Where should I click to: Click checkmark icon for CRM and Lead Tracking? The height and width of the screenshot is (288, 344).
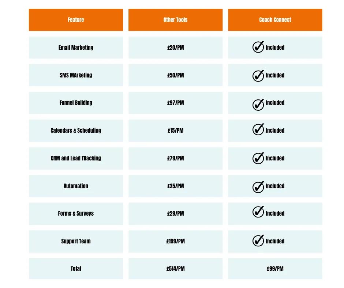[258, 158]
